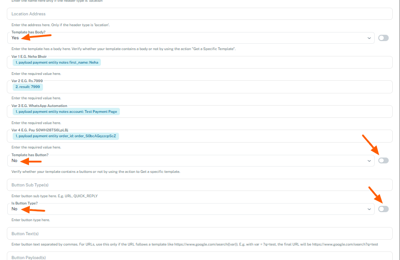Enable the switch beside Template has Button
This screenshot has width=400, height=260.
tap(383, 160)
